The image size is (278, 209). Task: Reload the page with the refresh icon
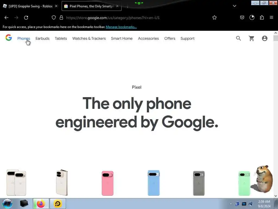pyautogui.click(x=26, y=18)
